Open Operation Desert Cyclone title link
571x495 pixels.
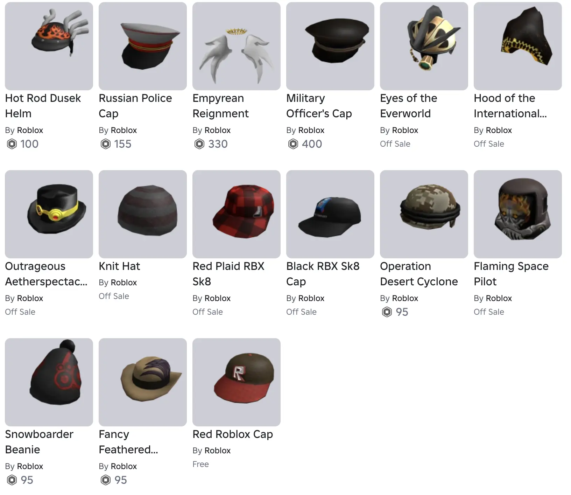(x=419, y=274)
